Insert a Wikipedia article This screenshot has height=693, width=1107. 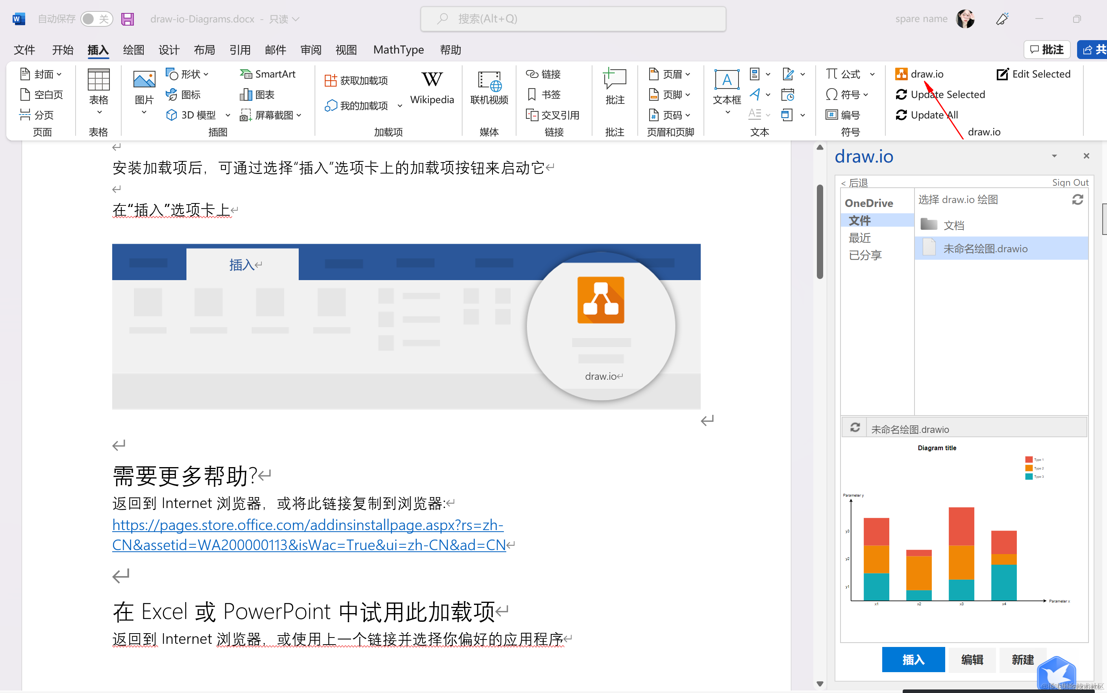[431, 88]
